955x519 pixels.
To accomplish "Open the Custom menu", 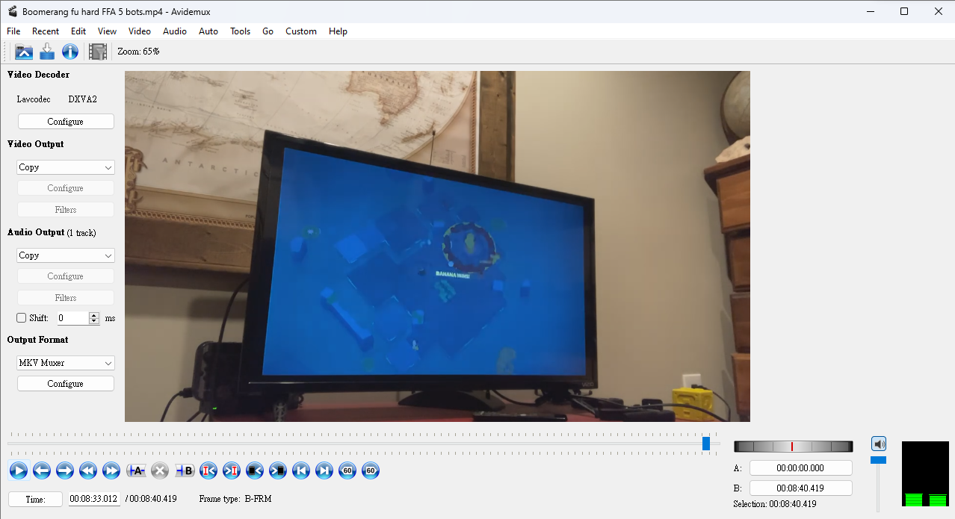I will [x=301, y=31].
